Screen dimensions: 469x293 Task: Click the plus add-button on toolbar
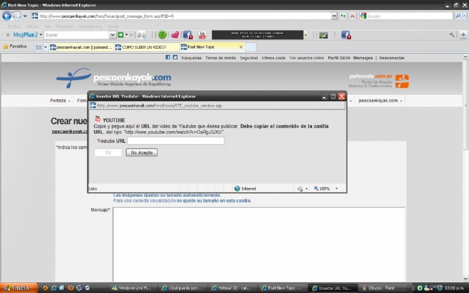point(463,35)
